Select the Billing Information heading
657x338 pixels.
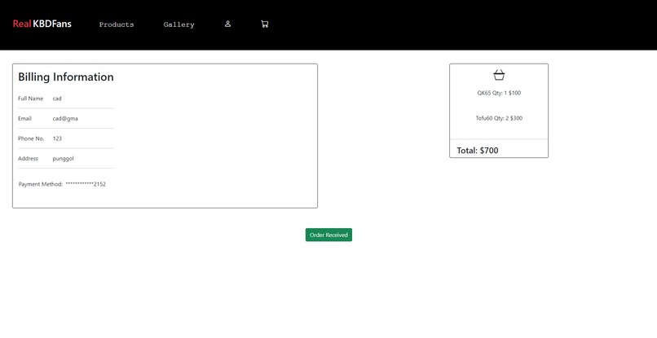(66, 77)
